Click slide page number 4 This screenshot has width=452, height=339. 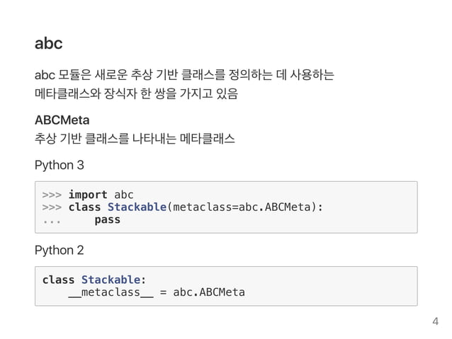pos(436,321)
